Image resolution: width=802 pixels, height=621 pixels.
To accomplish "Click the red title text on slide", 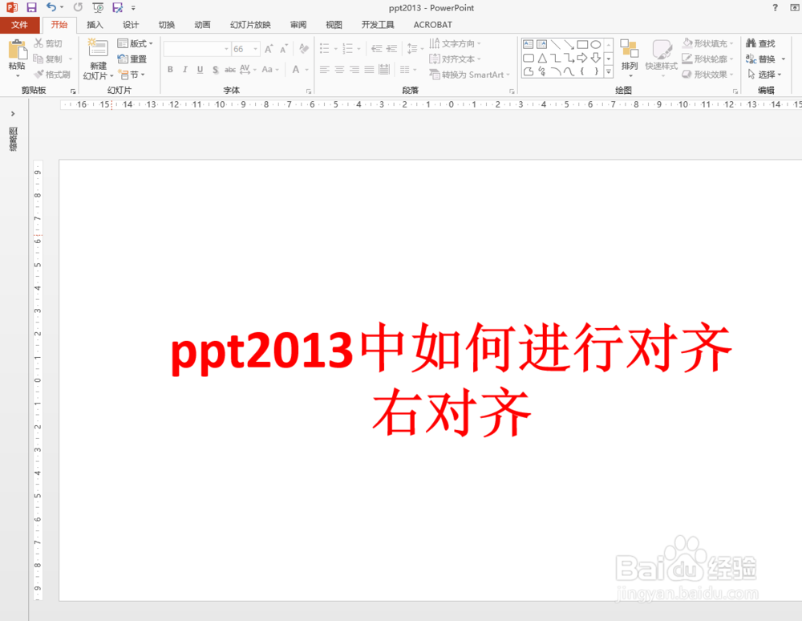I will (x=451, y=348).
